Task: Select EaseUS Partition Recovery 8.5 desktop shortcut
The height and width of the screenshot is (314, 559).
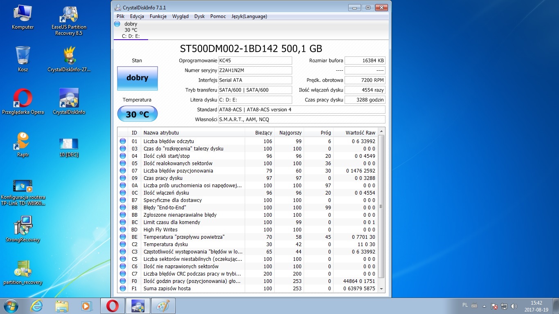Action: click(69, 21)
